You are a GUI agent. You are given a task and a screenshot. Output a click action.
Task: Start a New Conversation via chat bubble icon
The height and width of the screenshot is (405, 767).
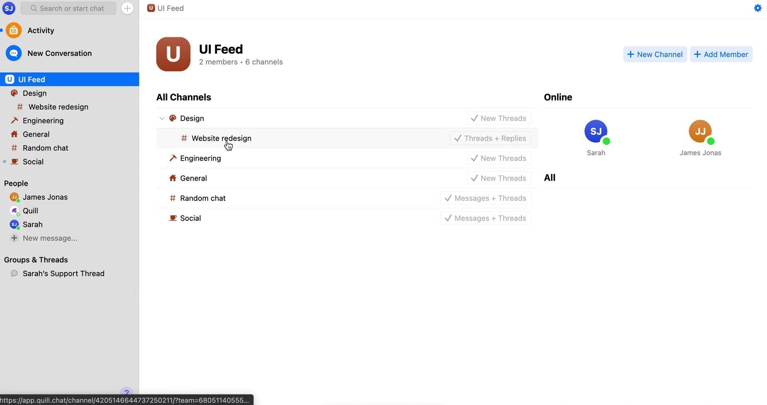click(x=14, y=53)
